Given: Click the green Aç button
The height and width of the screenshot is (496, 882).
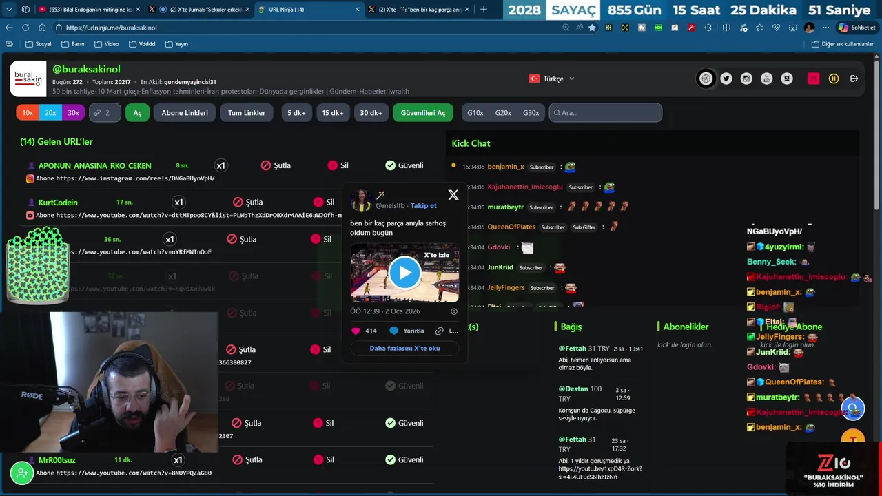Looking at the screenshot, I should [x=137, y=112].
